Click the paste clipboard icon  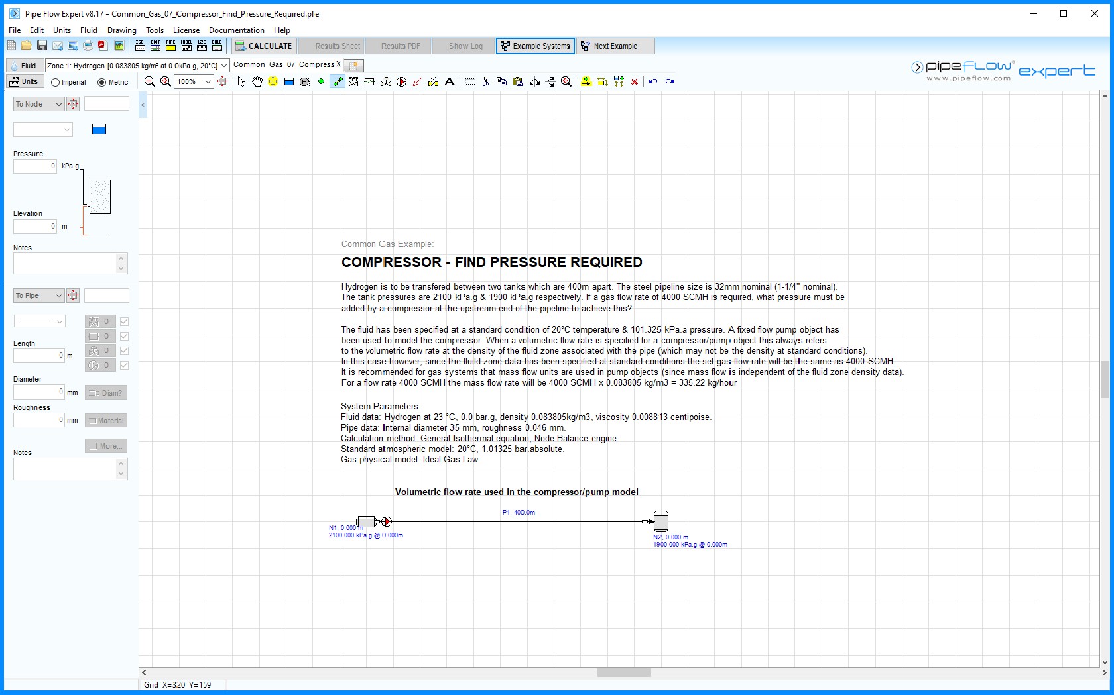[x=518, y=81]
